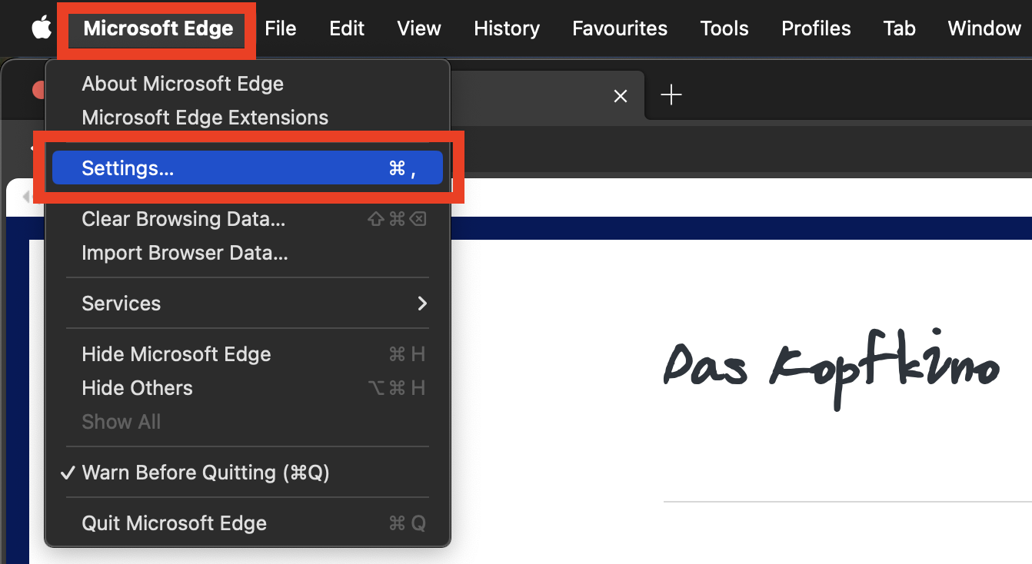Screen dimensions: 1032x564
Task: Choose Quit Microsoft Edge
Action: click(x=248, y=523)
